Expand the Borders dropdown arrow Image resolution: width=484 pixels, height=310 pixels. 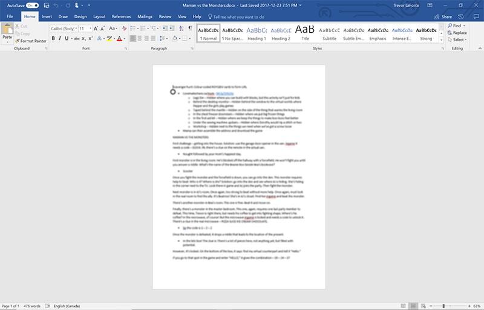pyautogui.click(x=189, y=39)
